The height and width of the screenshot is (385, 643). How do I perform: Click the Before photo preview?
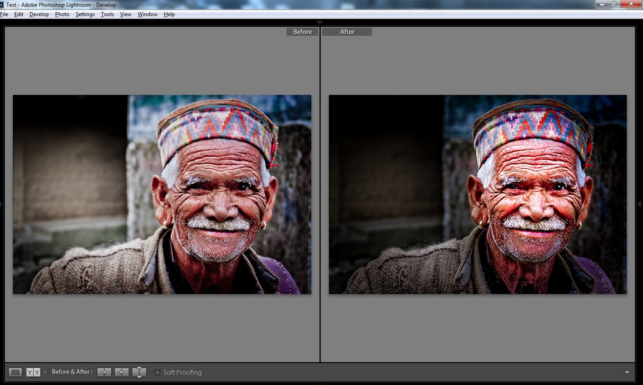(162, 194)
